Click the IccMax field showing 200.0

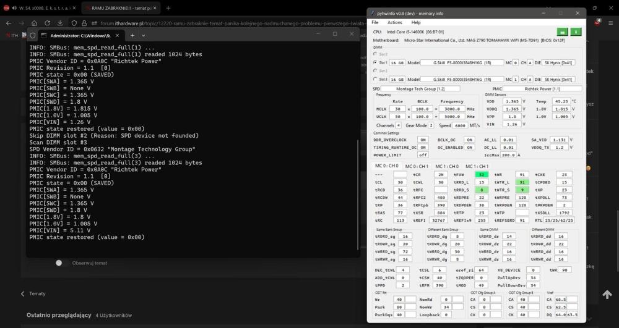(x=508, y=155)
